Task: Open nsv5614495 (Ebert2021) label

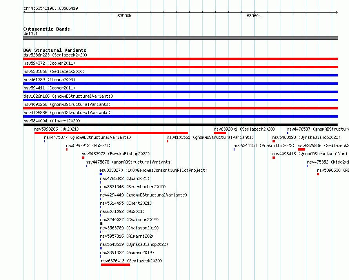Action: coord(126,203)
